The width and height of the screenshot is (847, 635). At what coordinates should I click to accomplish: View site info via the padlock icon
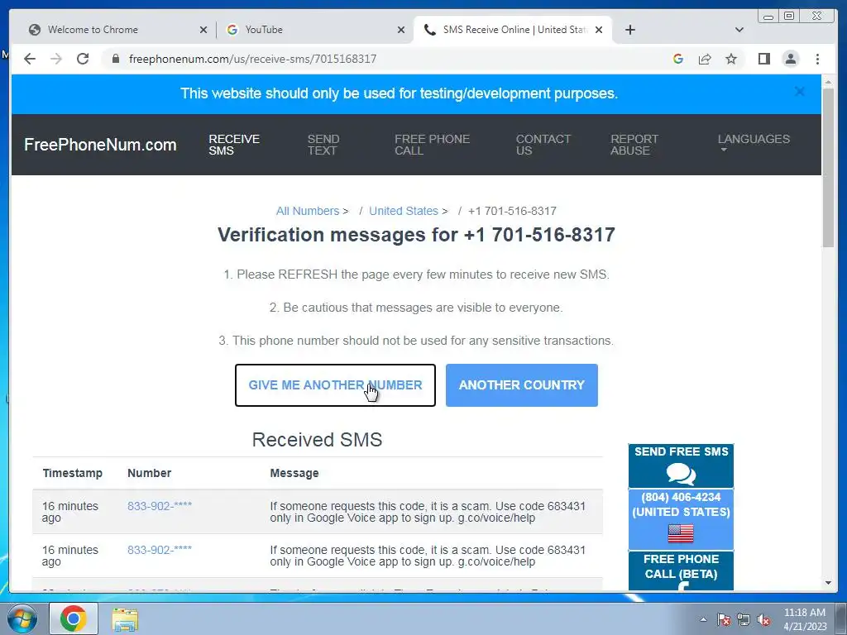click(x=116, y=59)
